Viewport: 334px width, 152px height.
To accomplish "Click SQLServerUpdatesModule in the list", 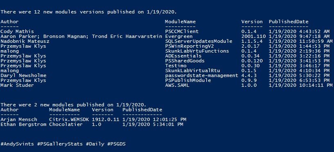I will pyautogui.click(x=199, y=41).
